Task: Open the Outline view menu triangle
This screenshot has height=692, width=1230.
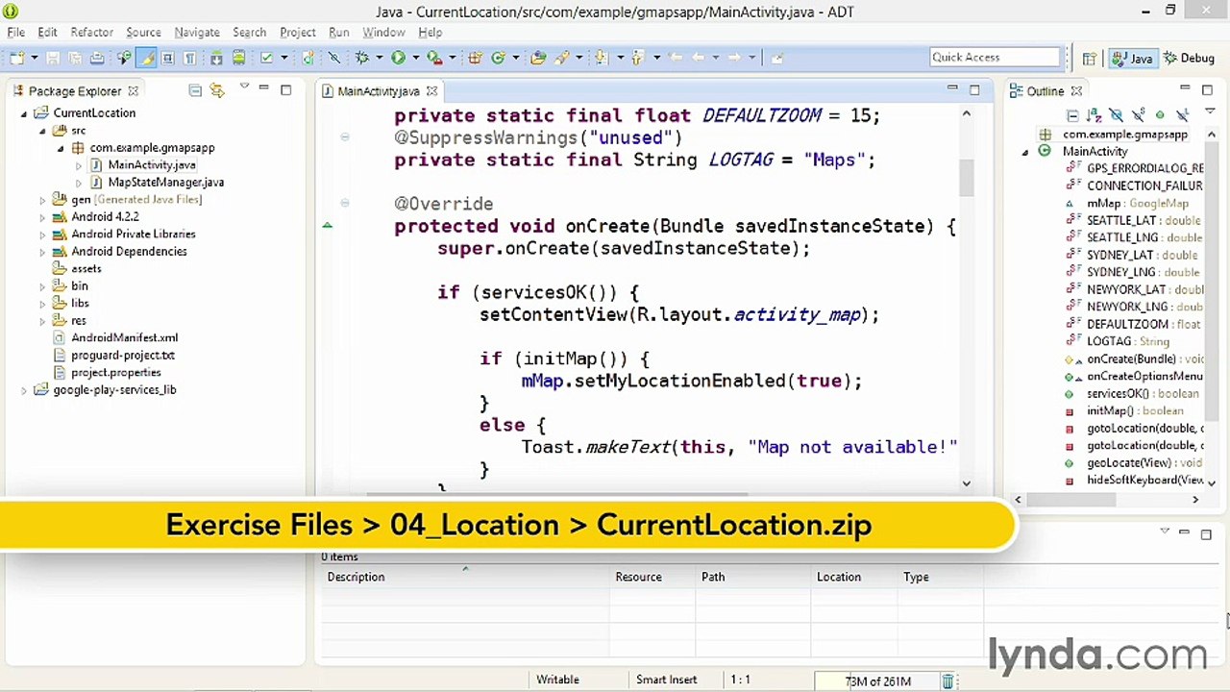Action: click(1210, 111)
